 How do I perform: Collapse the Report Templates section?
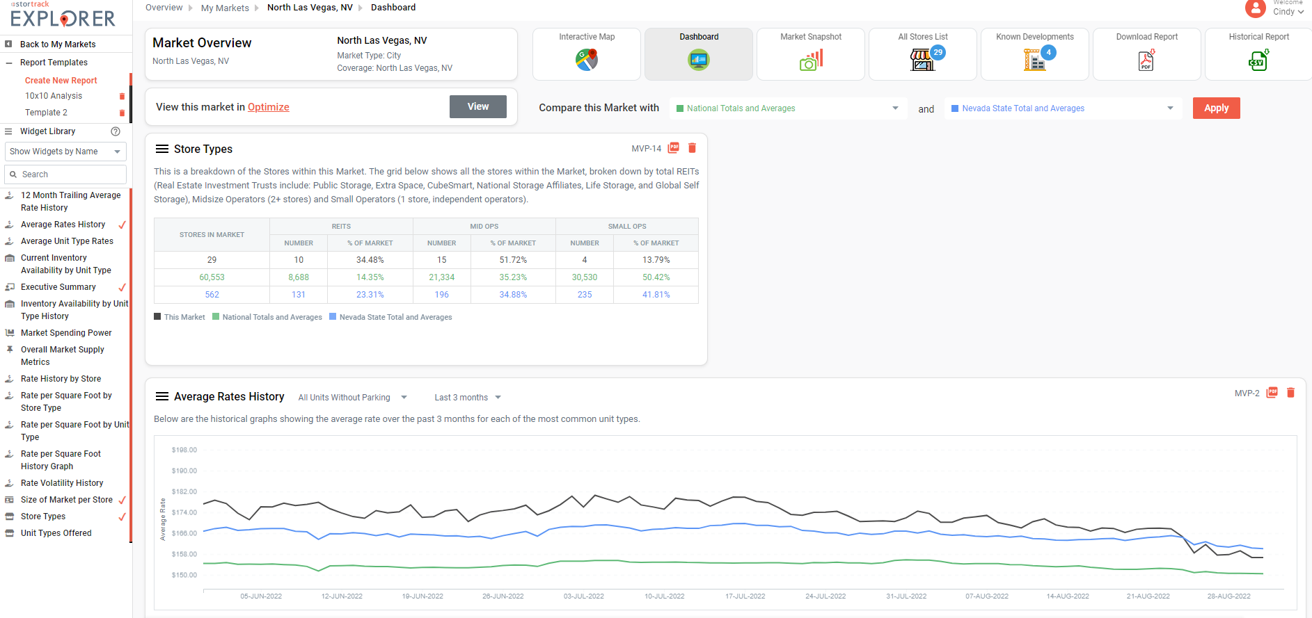point(9,63)
